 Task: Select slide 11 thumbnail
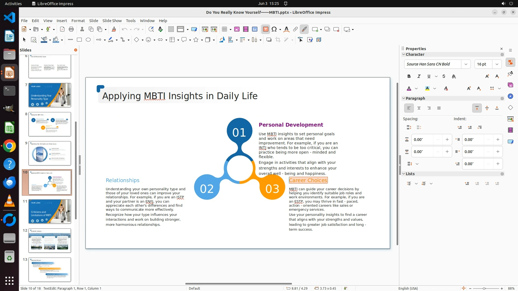(x=50, y=212)
